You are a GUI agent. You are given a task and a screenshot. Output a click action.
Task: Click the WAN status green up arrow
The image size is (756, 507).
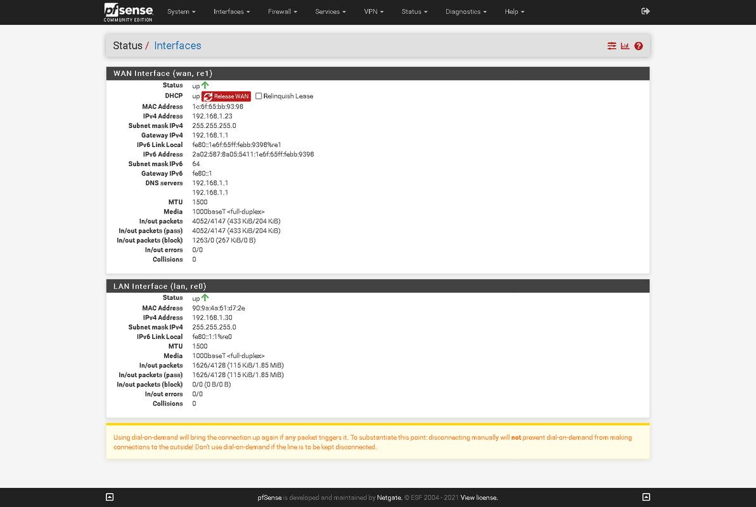pos(205,85)
